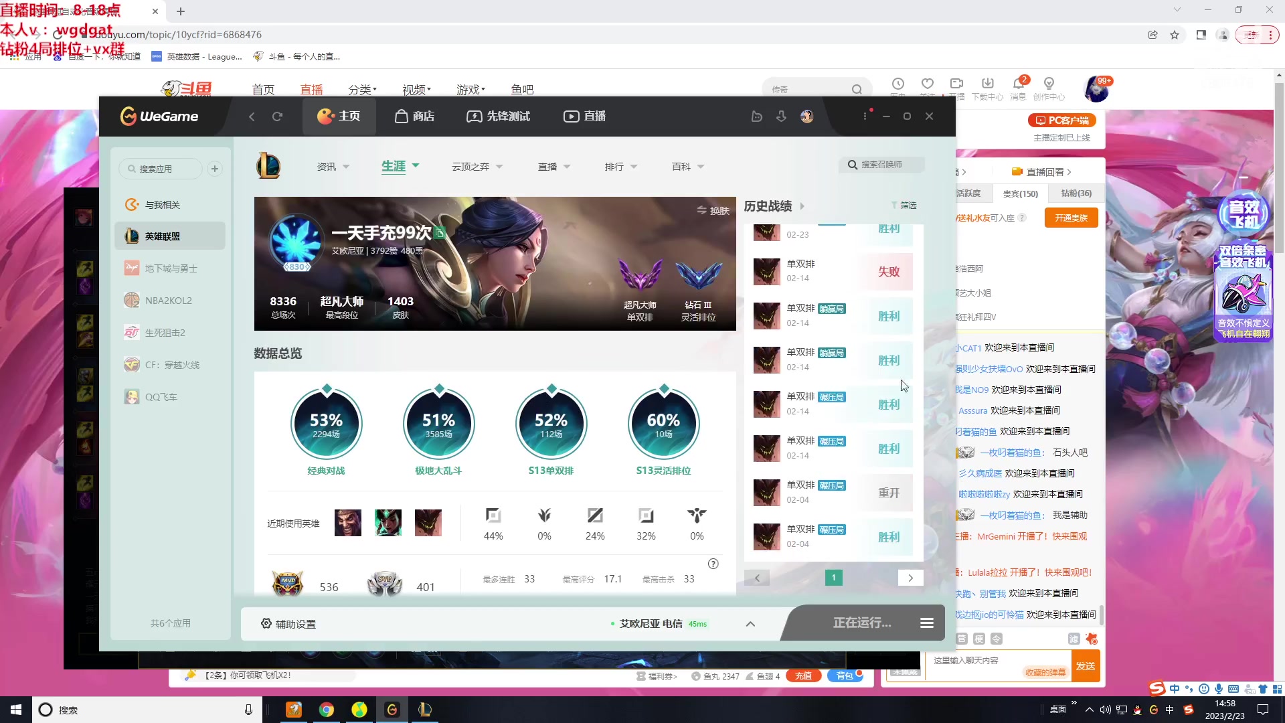
Task: Open WeGame downloads arrow icon
Action: [781, 116]
